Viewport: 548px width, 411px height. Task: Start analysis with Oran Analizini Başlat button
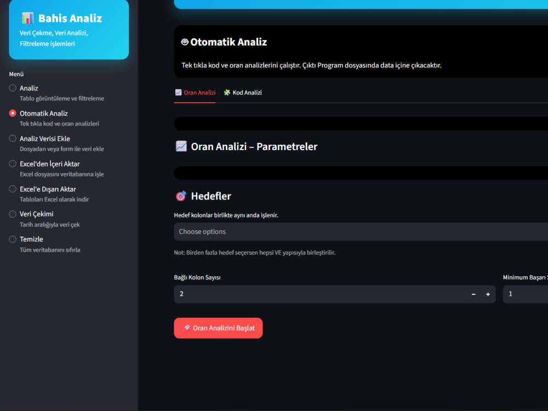pos(218,328)
